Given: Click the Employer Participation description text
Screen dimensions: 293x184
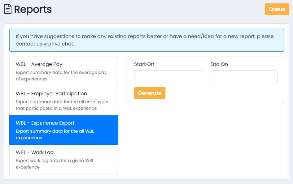Looking at the screenshot, I should pos(62,105).
